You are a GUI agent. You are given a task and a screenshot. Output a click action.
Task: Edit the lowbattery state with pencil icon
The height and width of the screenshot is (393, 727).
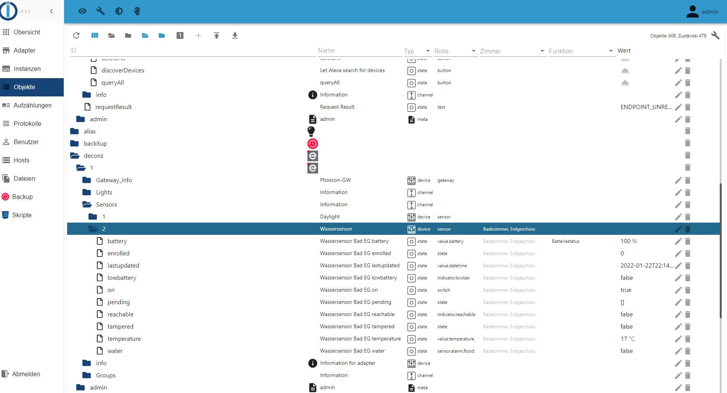pos(678,278)
